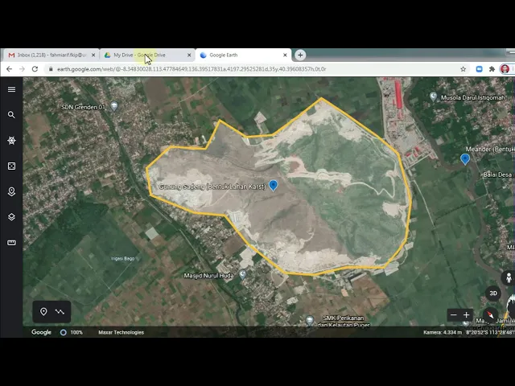
Task: Switch to Gmail Inbox tab
Action: point(49,55)
